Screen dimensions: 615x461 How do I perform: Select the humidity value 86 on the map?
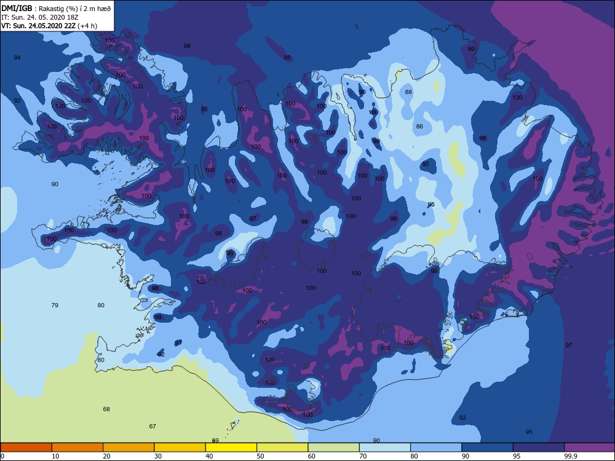click(419, 126)
